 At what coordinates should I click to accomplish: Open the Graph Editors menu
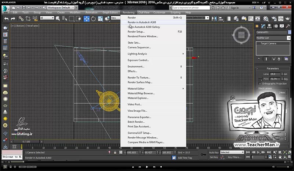click(x=110, y=12)
